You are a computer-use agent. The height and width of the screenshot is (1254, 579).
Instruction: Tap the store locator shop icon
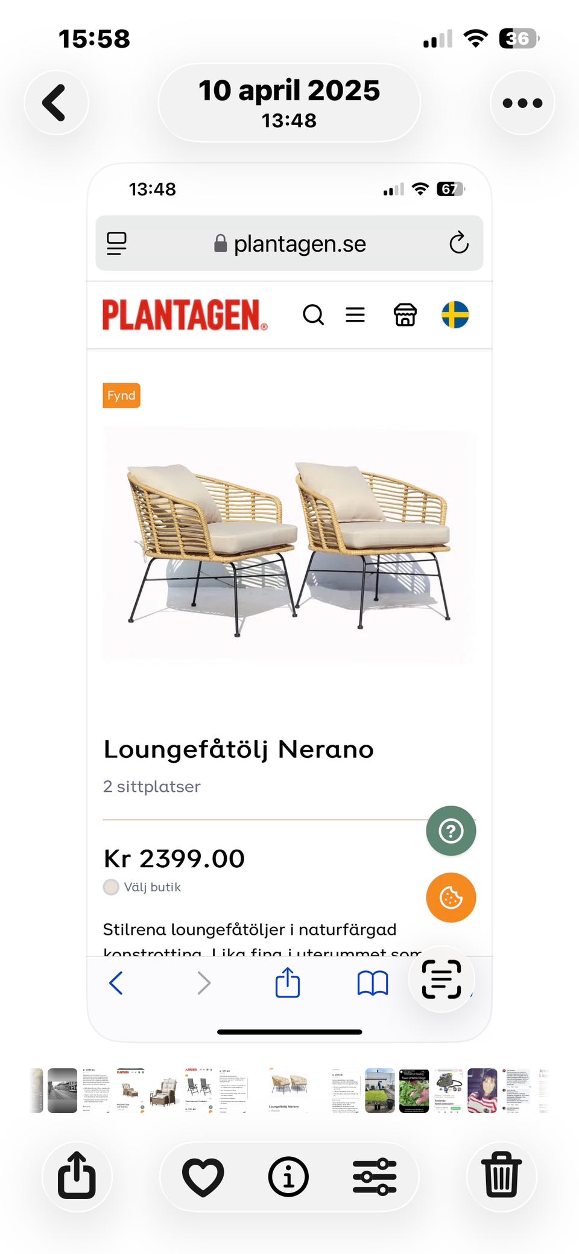405,314
